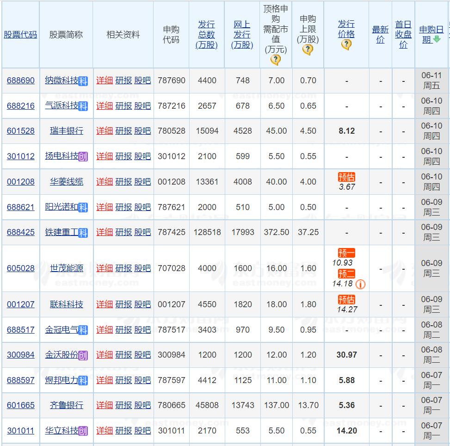Open stock code link 601665
This screenshot has height=446, width=450.
(x=21, y=405)
